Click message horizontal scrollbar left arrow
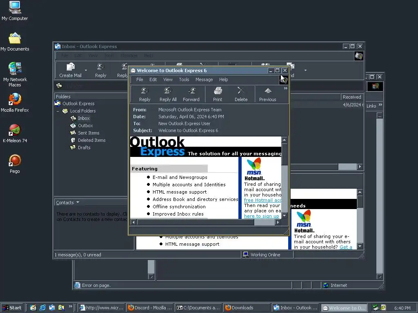Image resolution: width=418 pixels, height=313 pixels. 133,222
